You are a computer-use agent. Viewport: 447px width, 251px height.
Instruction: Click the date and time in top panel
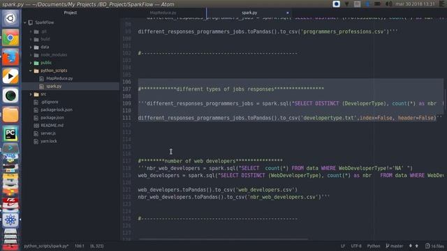click(415, 4)
